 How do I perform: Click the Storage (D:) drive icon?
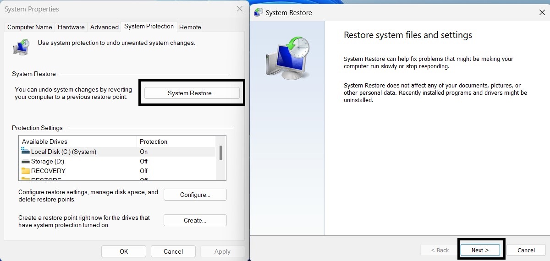25,161
